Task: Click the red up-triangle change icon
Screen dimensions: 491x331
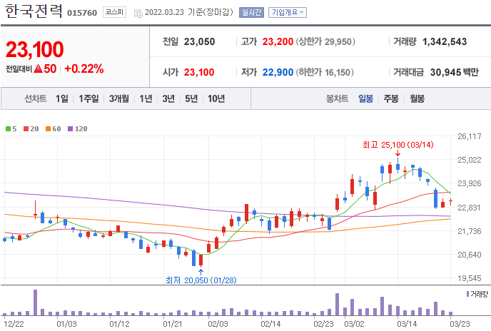Action: pyautogui.click(x=39, y=68)
